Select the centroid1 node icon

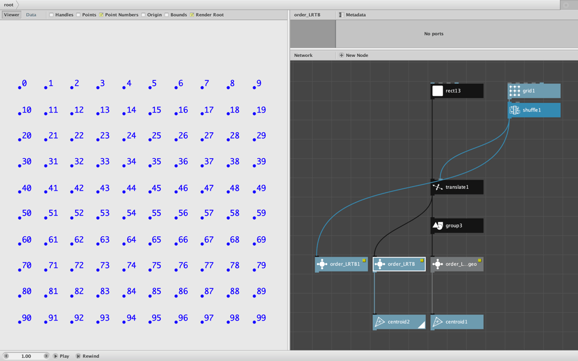[x=438, y=322]
